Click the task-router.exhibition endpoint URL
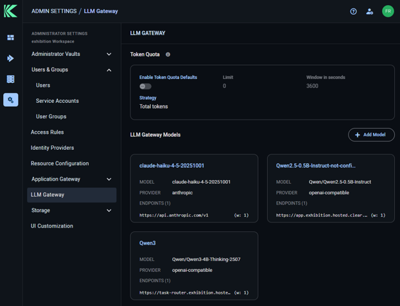This screenshot has width=400, height=306. (x=185, y=292)
